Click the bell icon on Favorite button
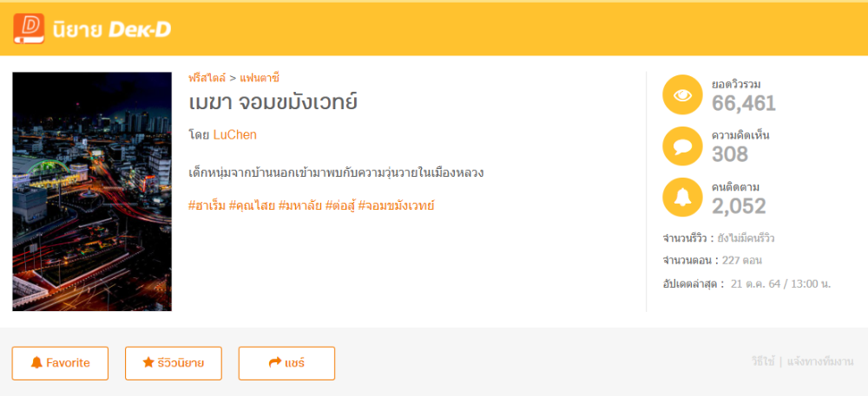 click(36, 363)
